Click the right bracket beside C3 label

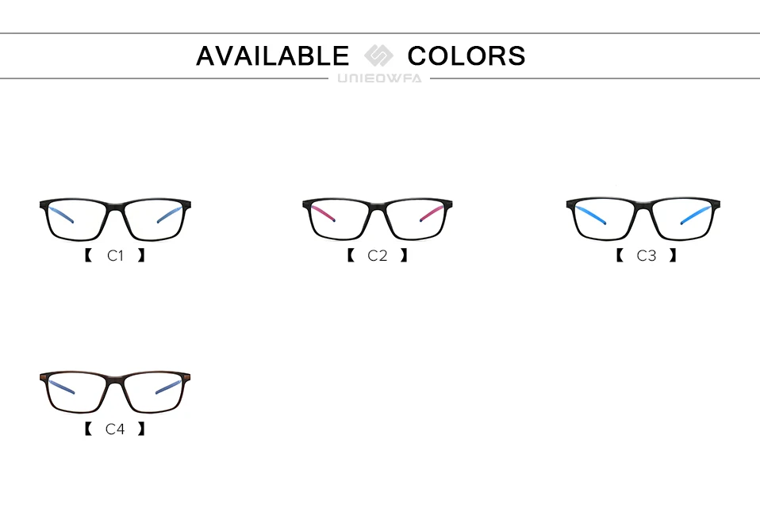(672, 255)
